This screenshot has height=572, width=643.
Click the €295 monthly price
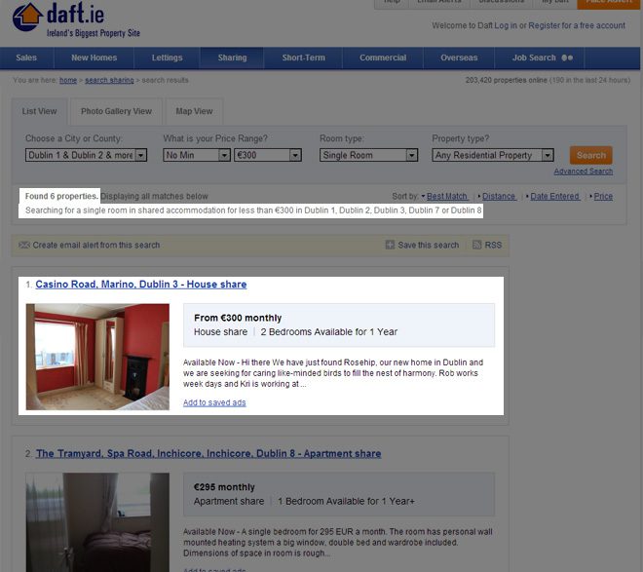(x=224, y=487)
